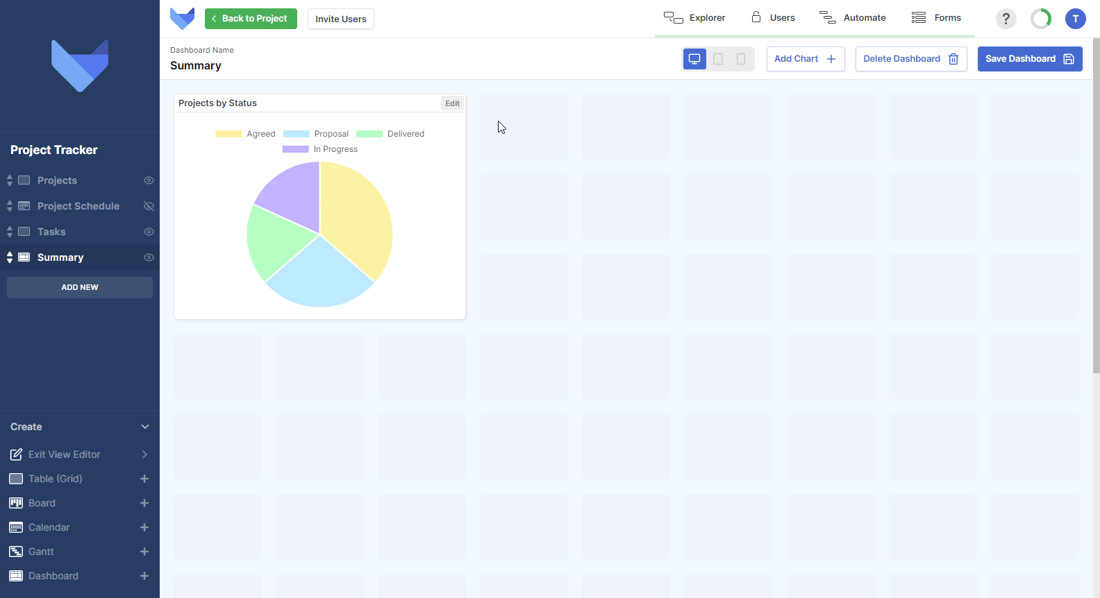
Task: Toggle visibility of Tasks view
Action: click(x=149, y=232)
